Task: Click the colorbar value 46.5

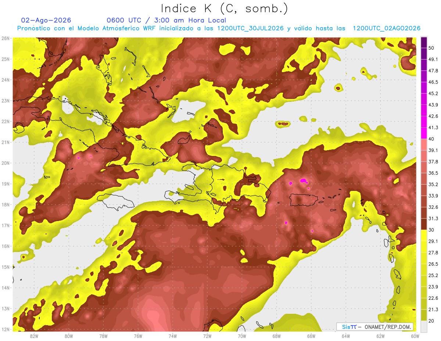Action: coord(433,82)
